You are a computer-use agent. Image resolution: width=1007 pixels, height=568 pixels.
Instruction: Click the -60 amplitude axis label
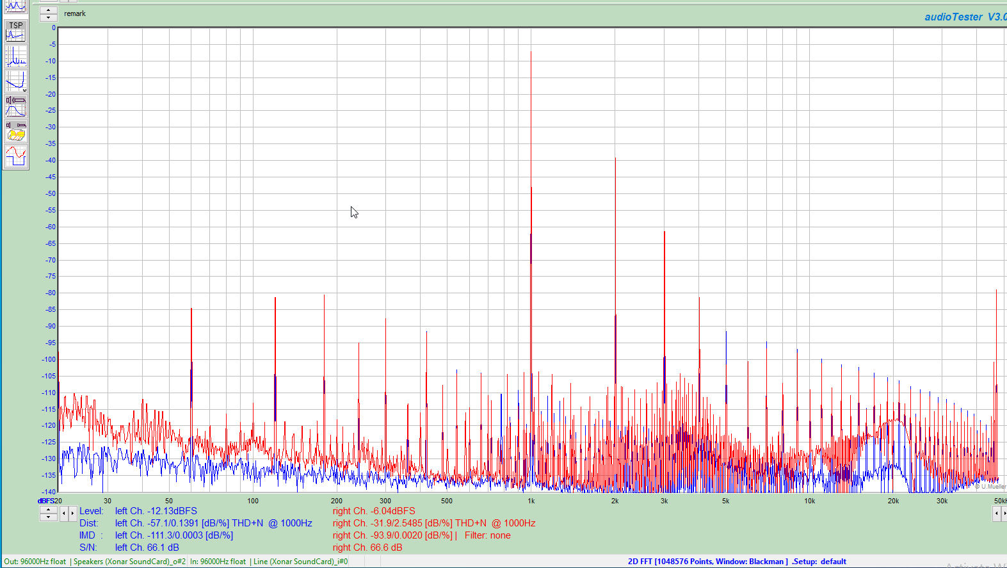click(50, 227)
